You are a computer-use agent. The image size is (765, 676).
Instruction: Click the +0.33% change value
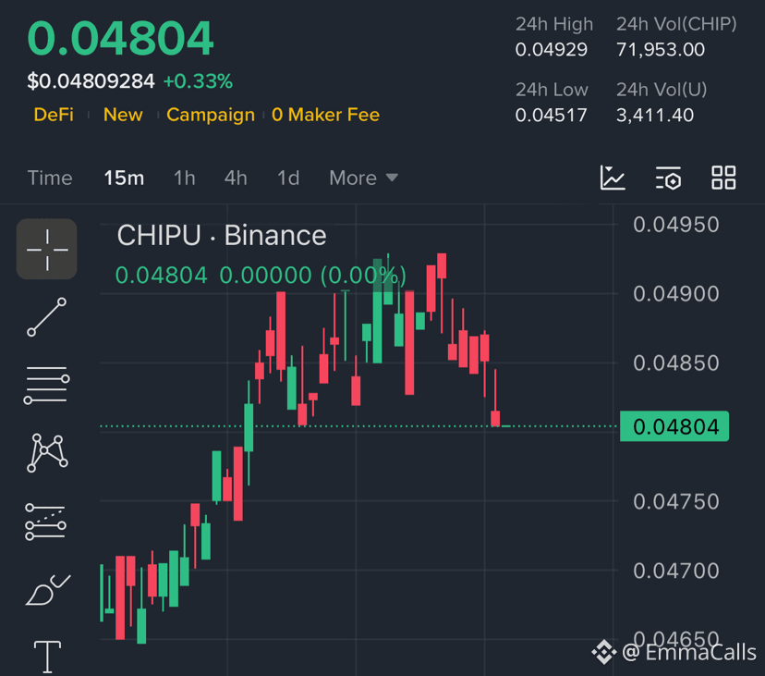198,81
